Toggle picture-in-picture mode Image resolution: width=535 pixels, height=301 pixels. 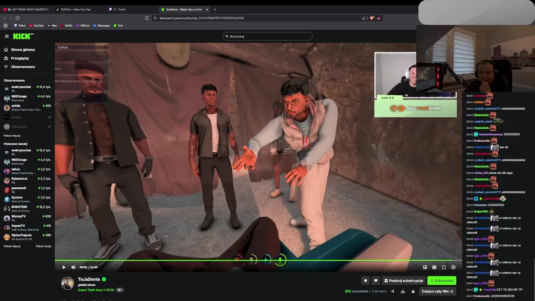pos(425,267)
